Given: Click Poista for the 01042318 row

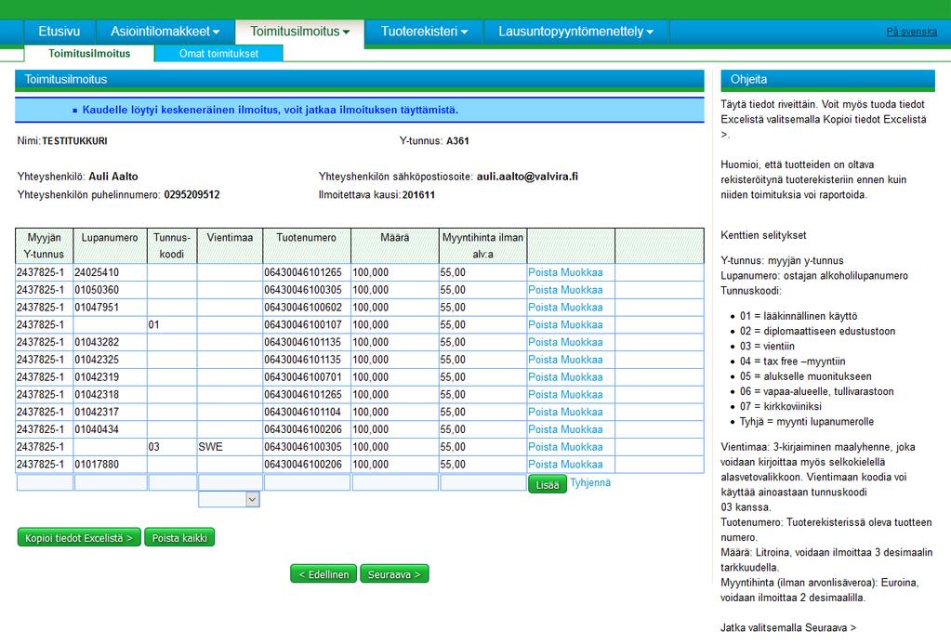Looking at the screenshot, I should click(x=543, y=394).
